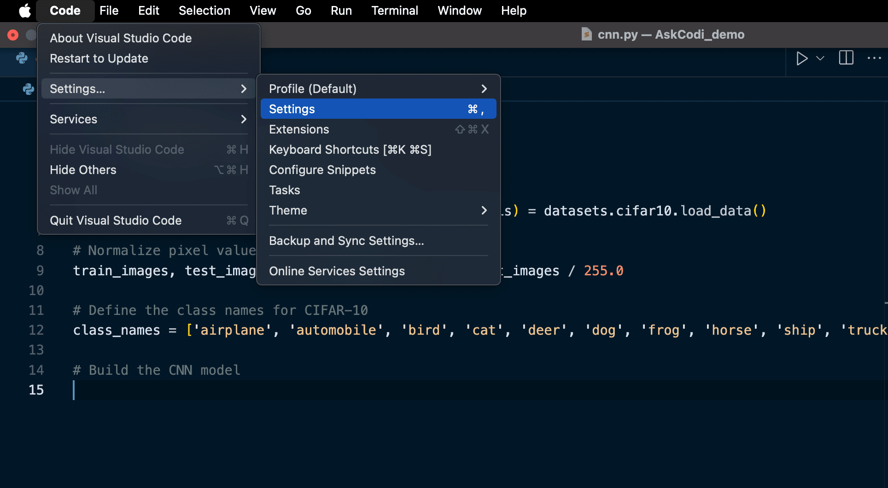
Task: Click the class_names variable on line 12
Action: click(117, 330)
